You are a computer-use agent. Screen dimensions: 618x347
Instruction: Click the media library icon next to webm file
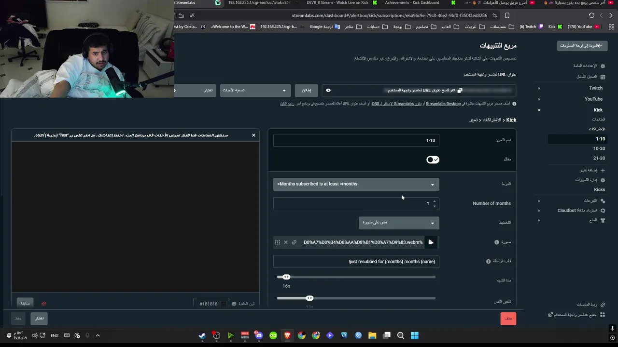[431, 242]
